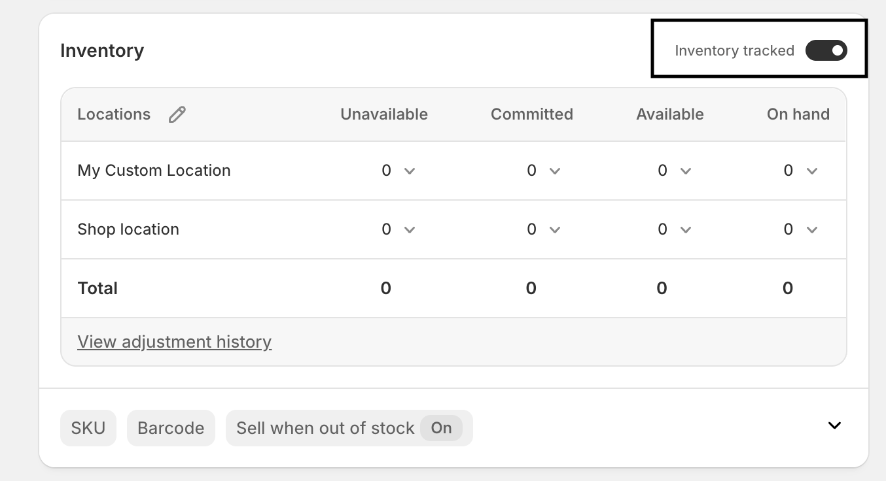Viewport: 886px width, 481px height.
Task: Click the Barcode button
Action: (x=171, y=428)
